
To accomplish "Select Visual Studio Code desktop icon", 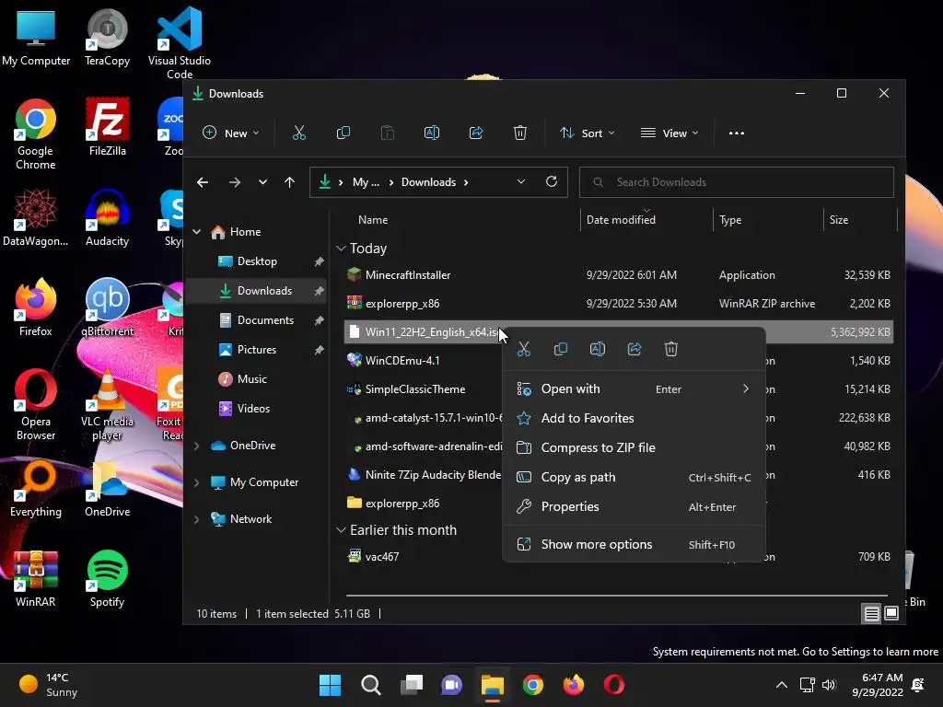I will pyautogui.click(x=180, y=43).
